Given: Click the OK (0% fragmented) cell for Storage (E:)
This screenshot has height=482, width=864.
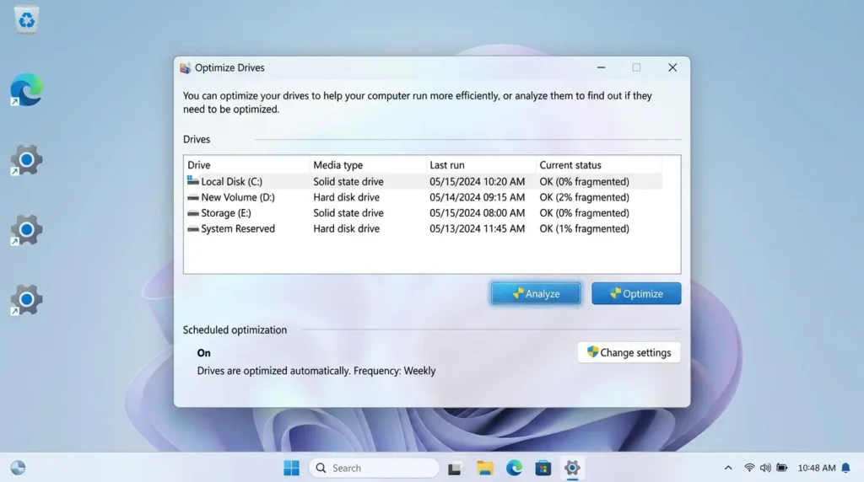Looking at the screenshot, I should [x=584, y=213].
